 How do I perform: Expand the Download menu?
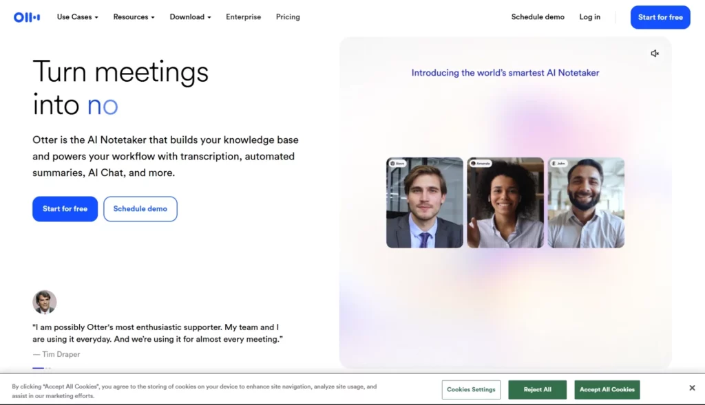click(190, 17)
